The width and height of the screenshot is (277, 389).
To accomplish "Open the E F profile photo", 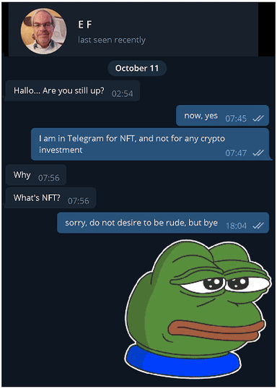I will [43, 31].
